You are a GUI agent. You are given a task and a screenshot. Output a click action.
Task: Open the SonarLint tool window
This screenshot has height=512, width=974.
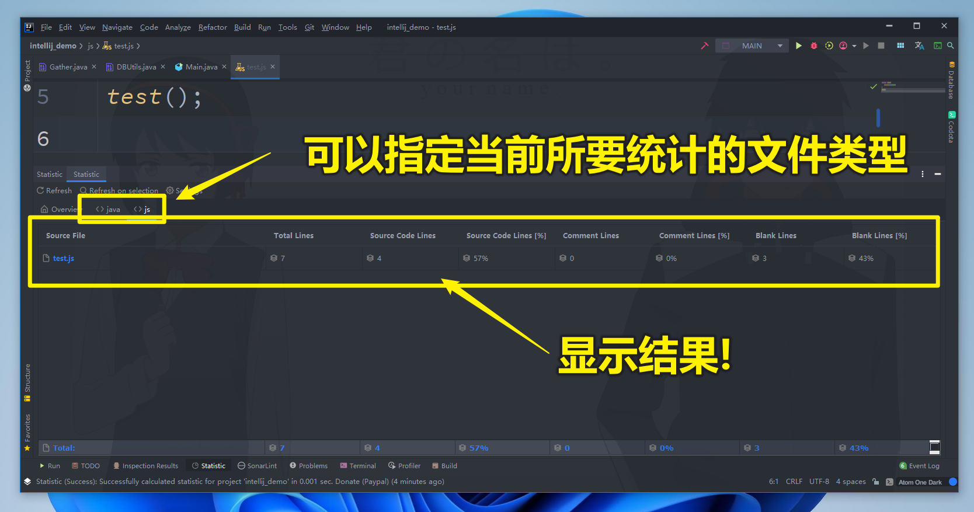click(x=258, y=466)
